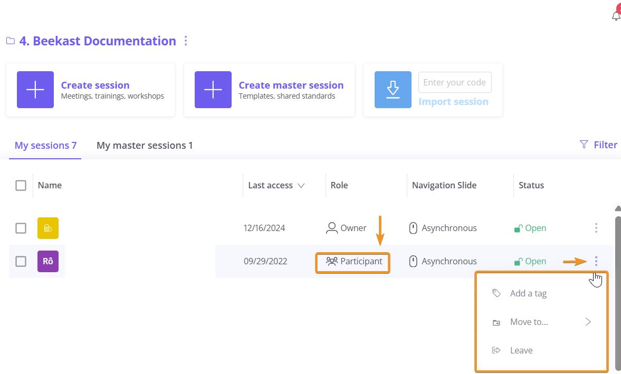The height and width of the screenshot is (374, 621).
Task: Open the purple Rô session thumbnail
Action: click(48, 261)
